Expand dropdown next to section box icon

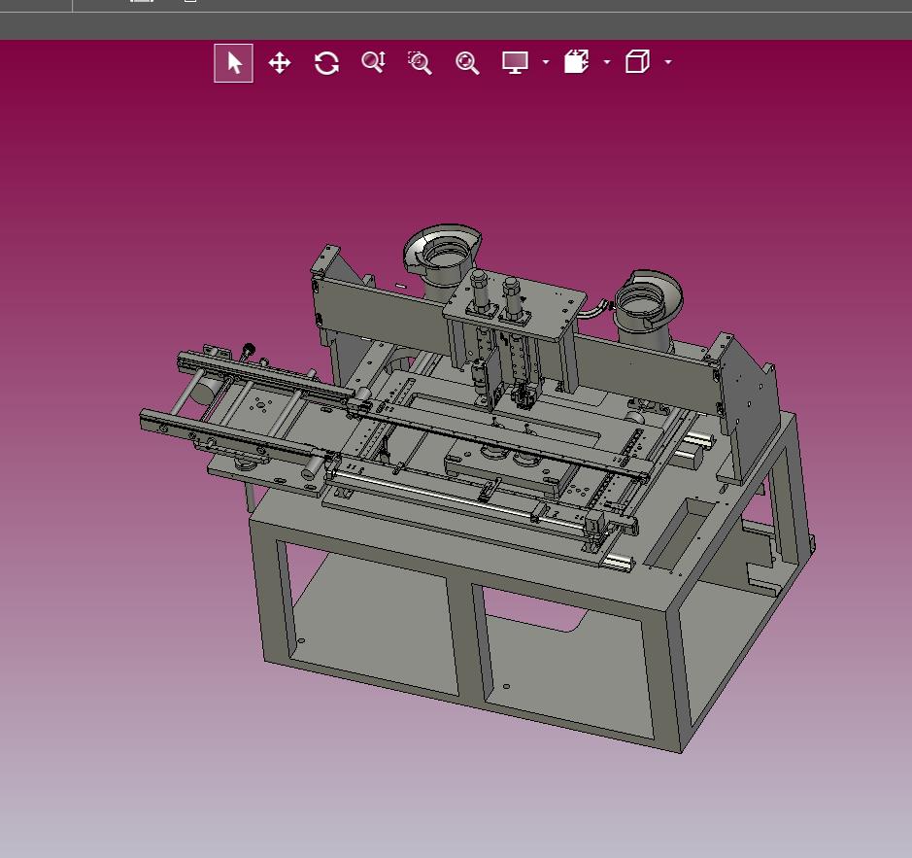[607, 61]
